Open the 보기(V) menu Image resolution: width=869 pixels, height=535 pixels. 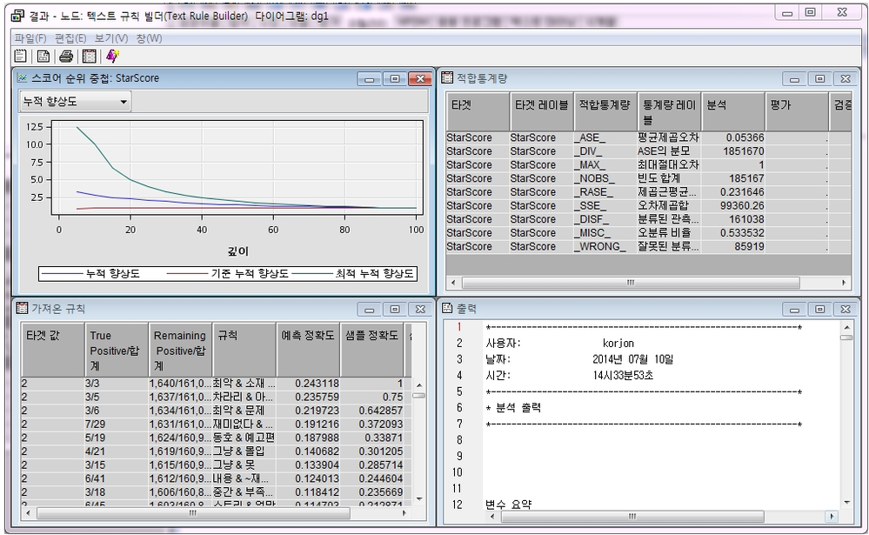(x=110, y=38)
